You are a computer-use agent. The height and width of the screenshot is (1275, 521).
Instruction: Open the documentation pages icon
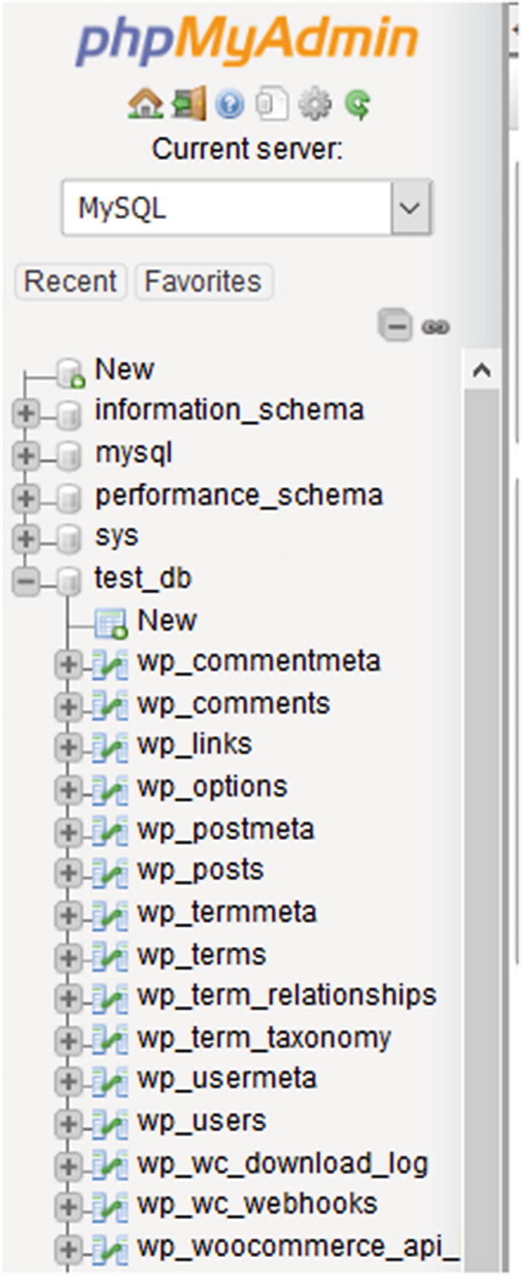pos(272,103)
